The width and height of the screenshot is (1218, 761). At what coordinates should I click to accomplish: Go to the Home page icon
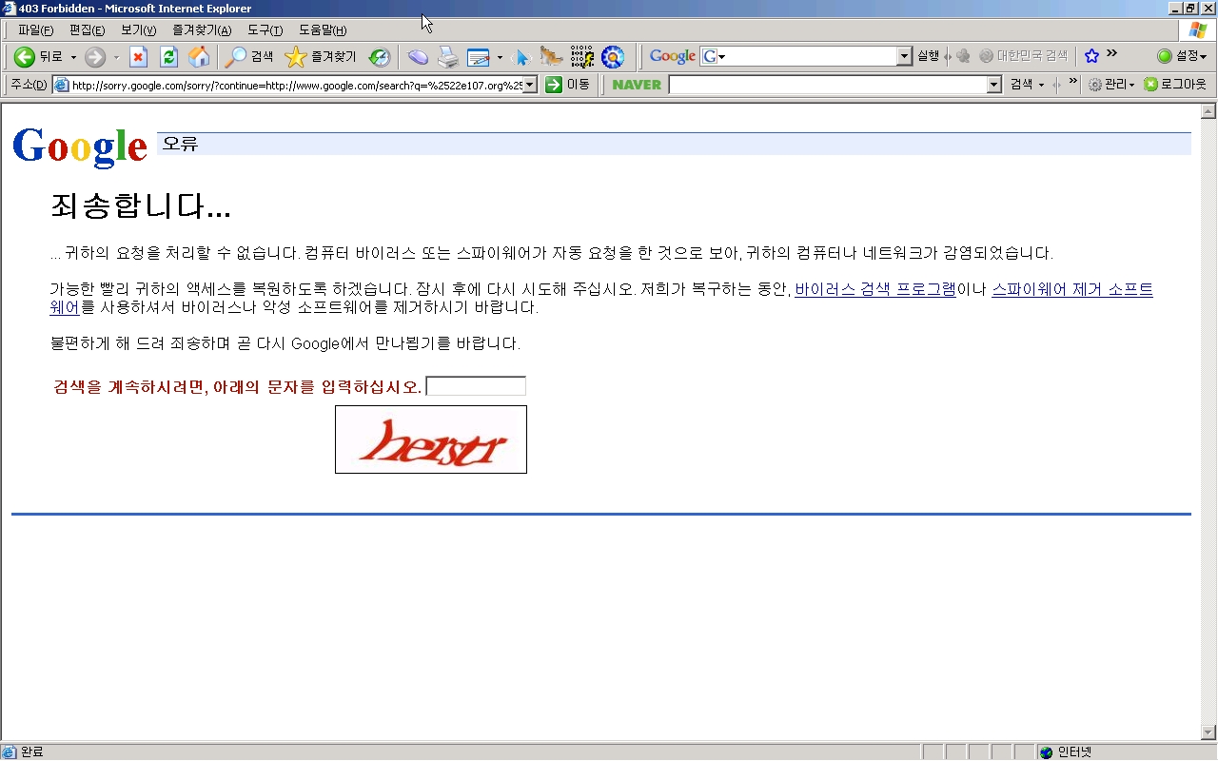pos(199,57)
